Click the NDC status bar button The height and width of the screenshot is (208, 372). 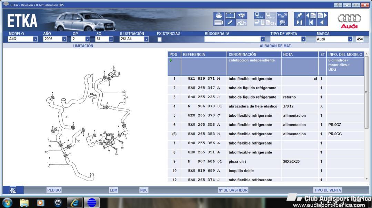point(144,190)
